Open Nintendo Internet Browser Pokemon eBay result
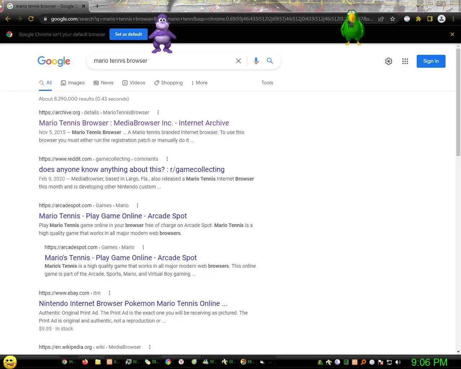 pyautogui.click(x=133, y=303)
